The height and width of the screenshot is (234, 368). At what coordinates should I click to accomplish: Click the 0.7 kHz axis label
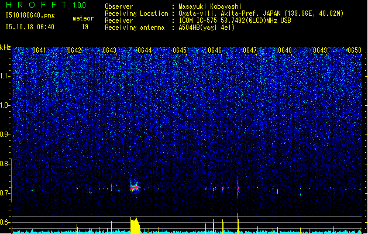coord(5,193)
